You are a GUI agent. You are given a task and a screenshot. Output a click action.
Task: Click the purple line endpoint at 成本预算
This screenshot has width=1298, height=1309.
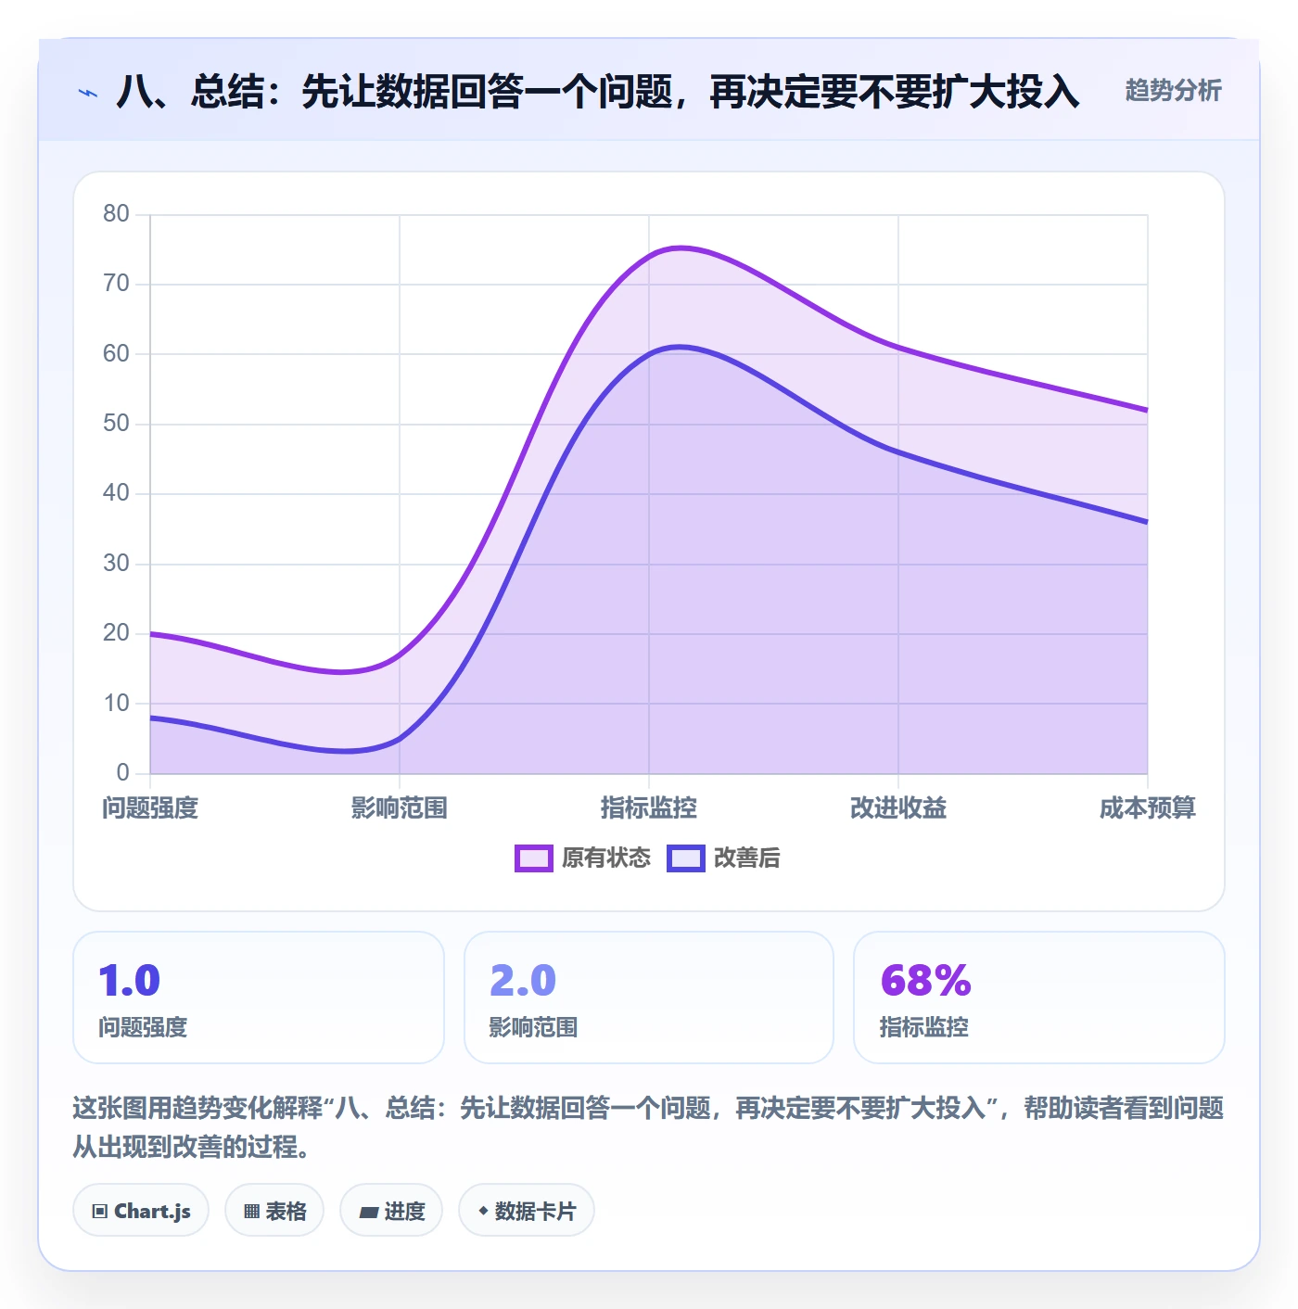1147,410
